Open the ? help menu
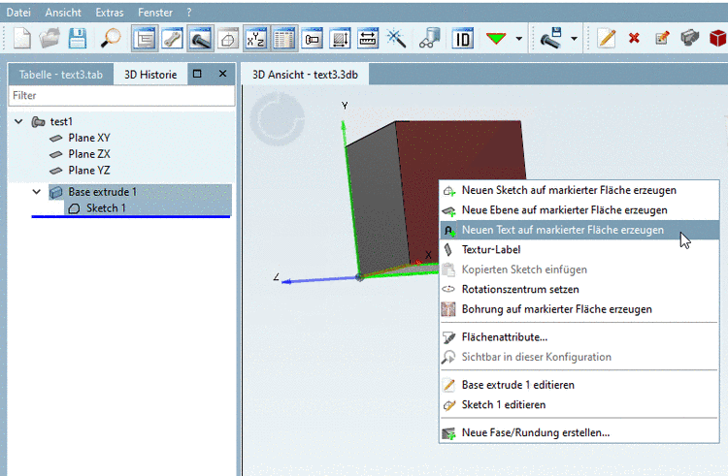 pyautogui.click(x=189, y=13)
